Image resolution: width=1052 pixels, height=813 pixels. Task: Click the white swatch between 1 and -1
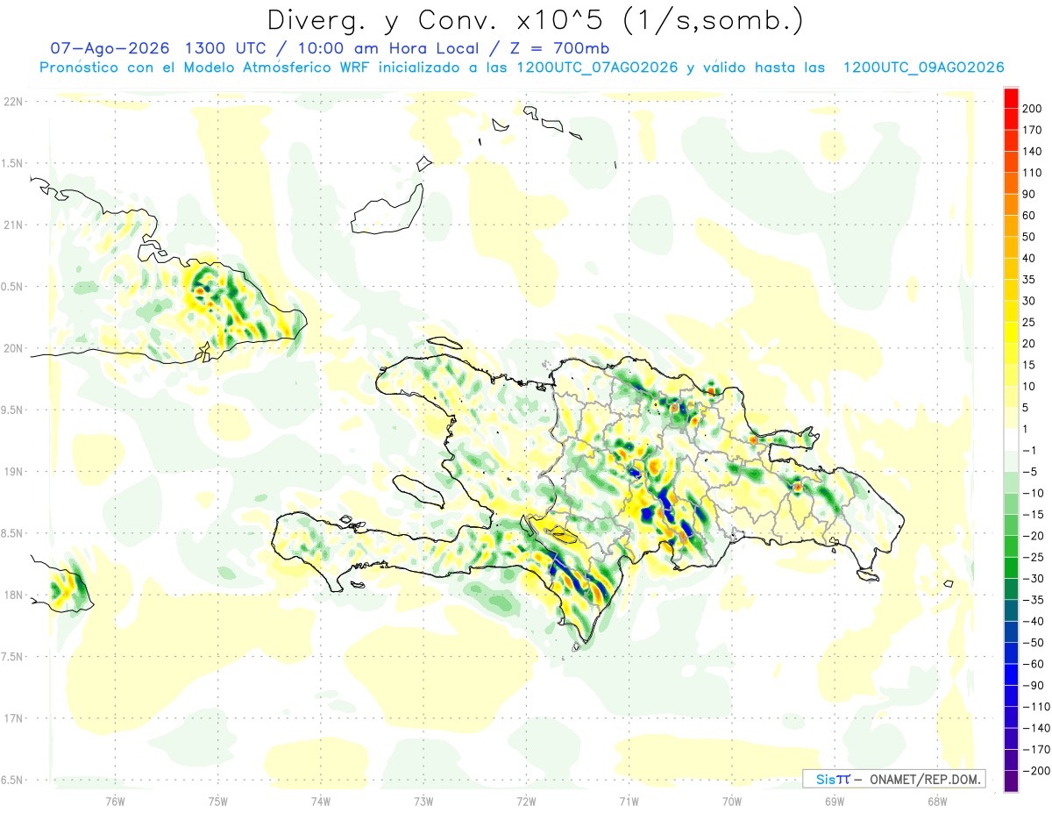(x=1011, y=440)
